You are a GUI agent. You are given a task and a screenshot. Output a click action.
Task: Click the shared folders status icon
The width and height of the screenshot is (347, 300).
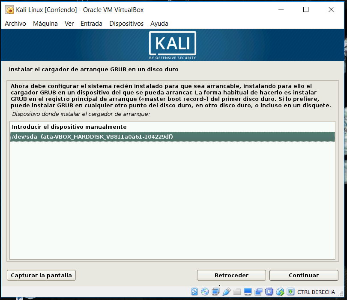coord(237,292)
